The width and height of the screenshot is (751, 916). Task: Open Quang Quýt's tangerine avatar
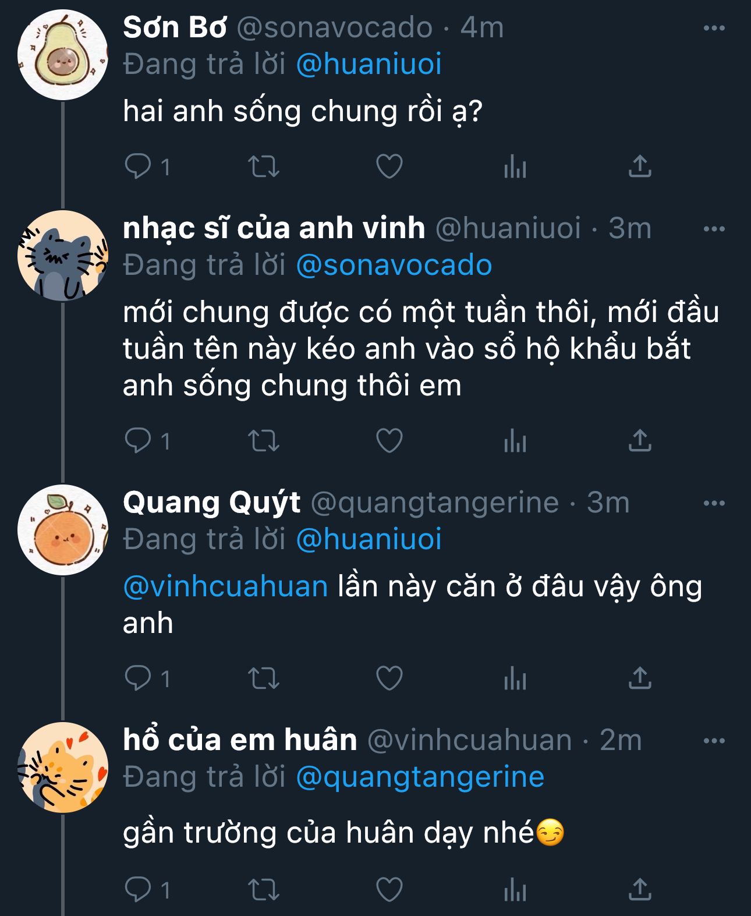[63, 530]
